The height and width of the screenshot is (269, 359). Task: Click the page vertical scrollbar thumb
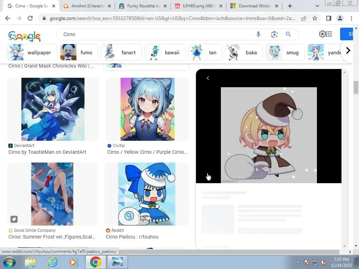tap(356, 87)
